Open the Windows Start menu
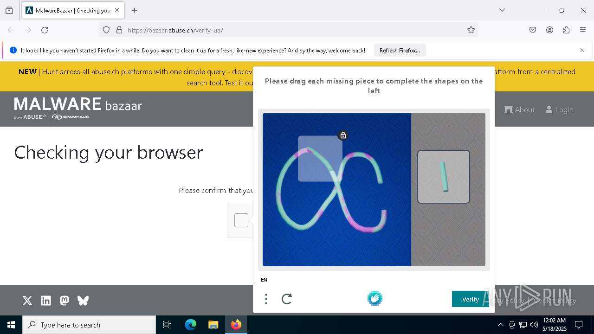Viewport: 594px width, 334px height. (x=11, y=325)
